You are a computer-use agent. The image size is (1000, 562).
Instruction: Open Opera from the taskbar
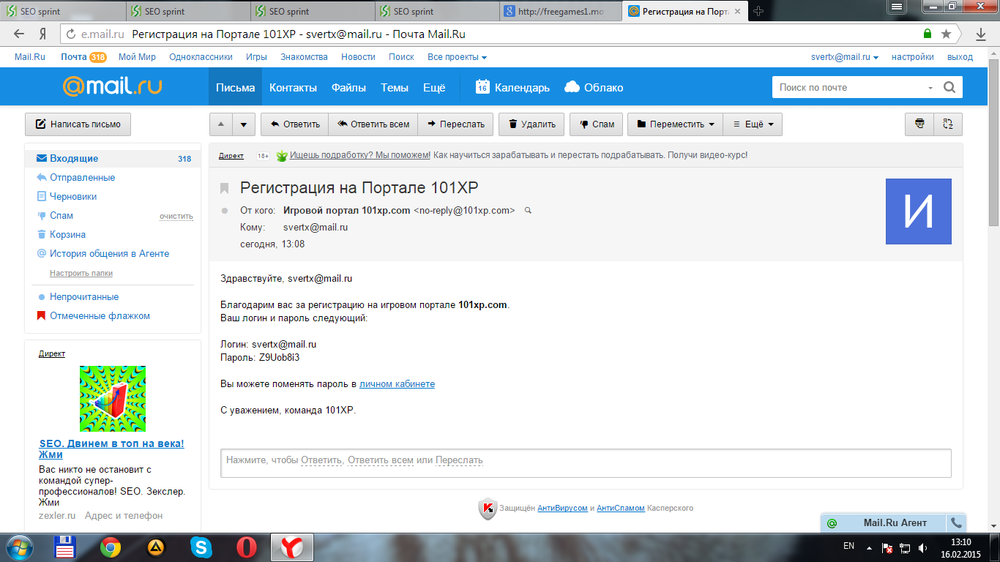point(247,547)
